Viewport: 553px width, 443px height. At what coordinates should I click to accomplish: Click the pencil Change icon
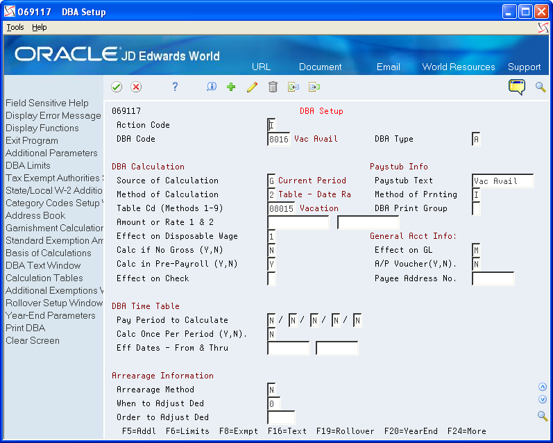tap(252, 87)
